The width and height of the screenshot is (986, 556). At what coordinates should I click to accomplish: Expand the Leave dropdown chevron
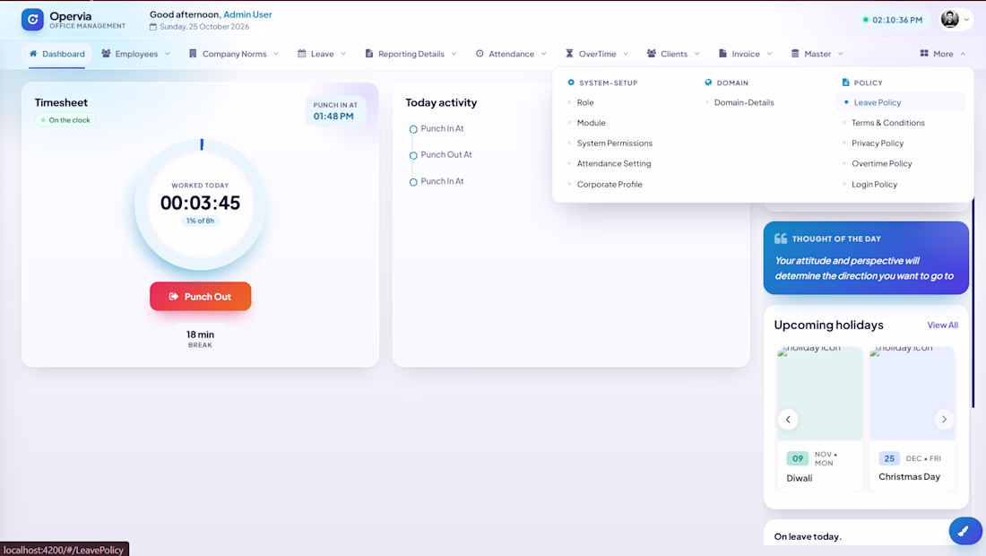coord(343,54)
